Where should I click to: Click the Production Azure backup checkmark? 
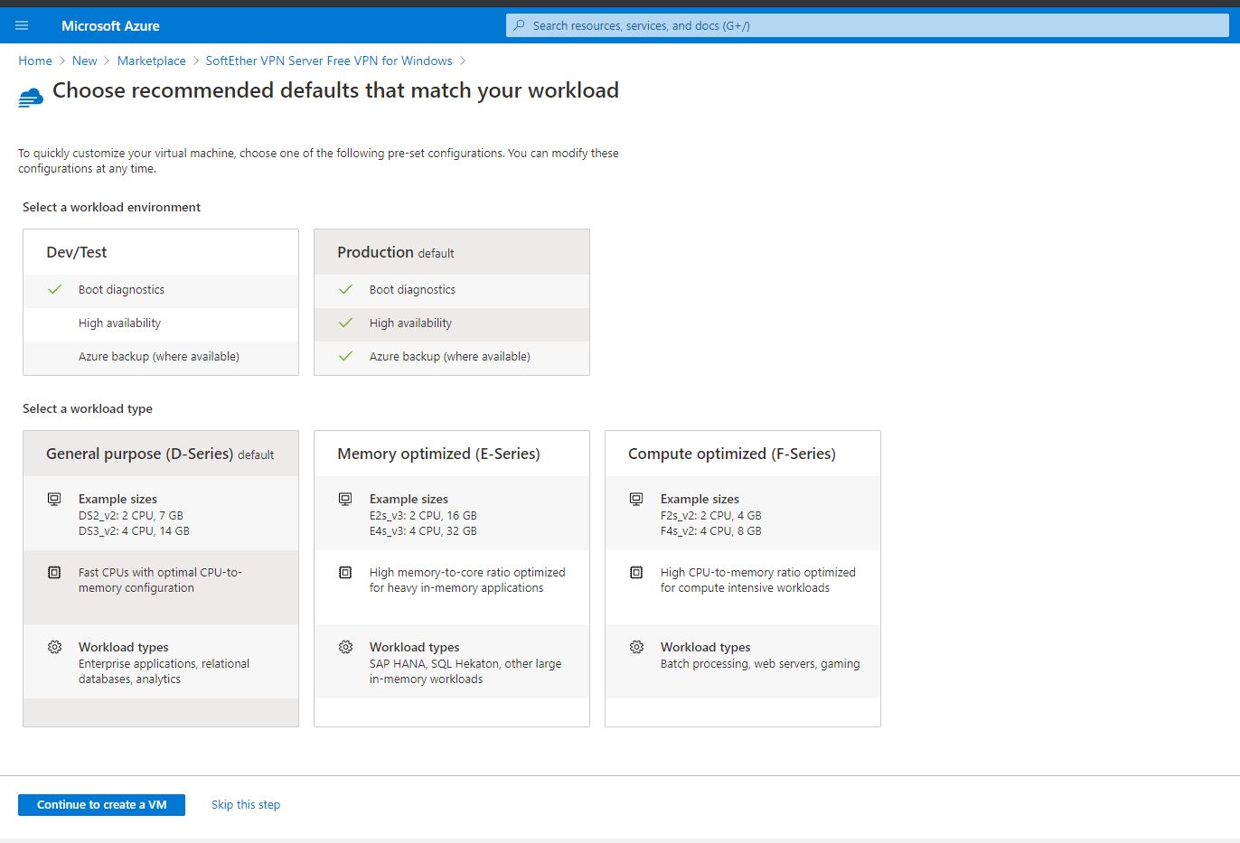pyautogui.click(x=345, y=356)
